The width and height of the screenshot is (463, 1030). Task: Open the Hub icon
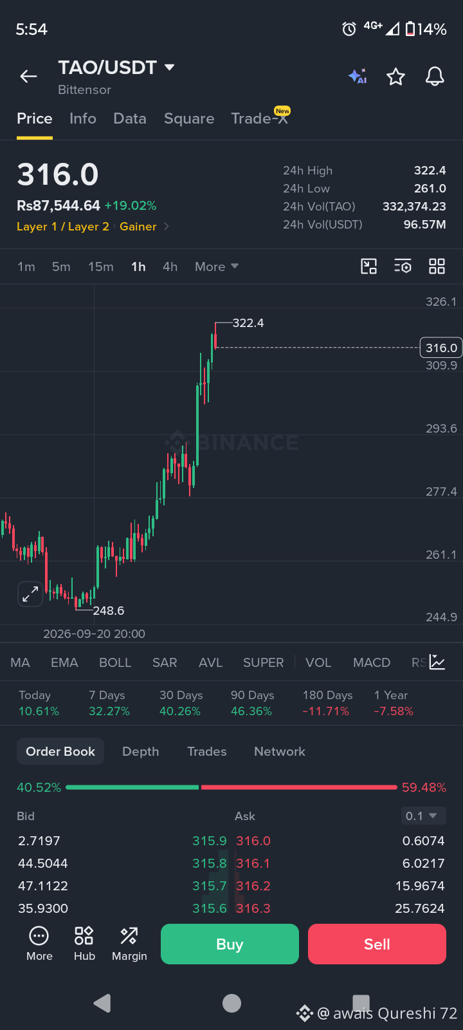click(84, 944)
